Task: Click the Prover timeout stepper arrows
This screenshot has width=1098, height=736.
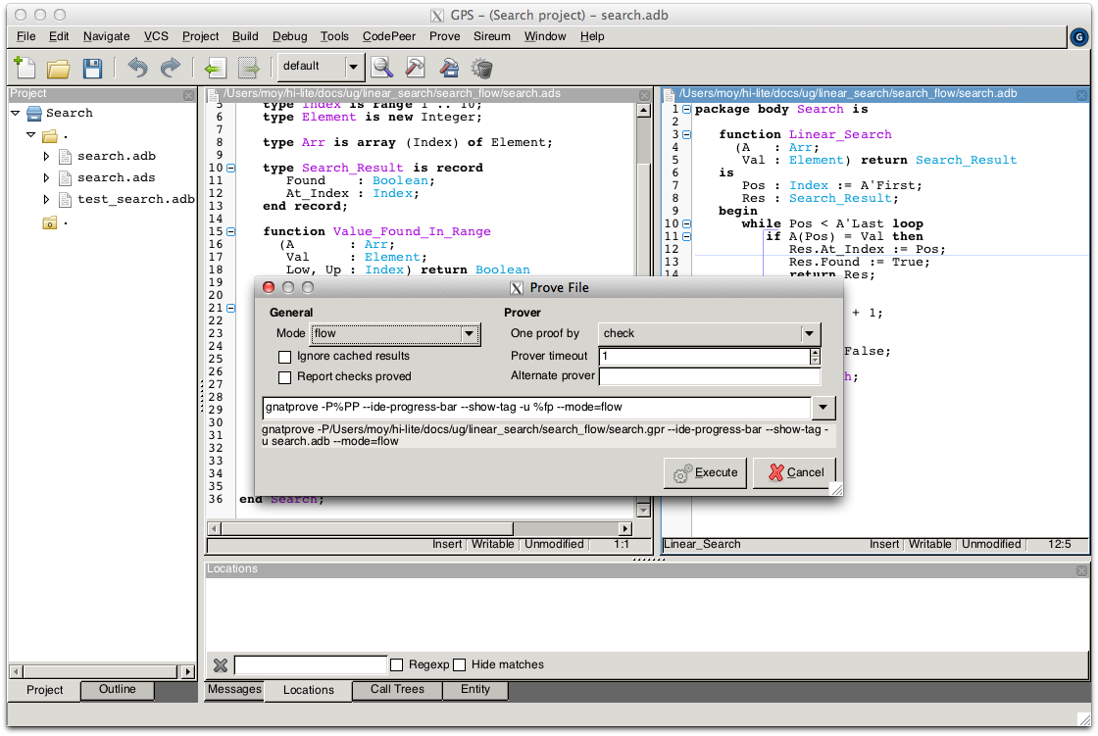Action: tap(815, 357)
